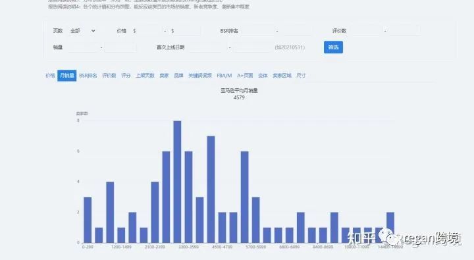Screen dimensions: 474x260
Task: Select the 上架天数 tab
Action: (145, 76)
